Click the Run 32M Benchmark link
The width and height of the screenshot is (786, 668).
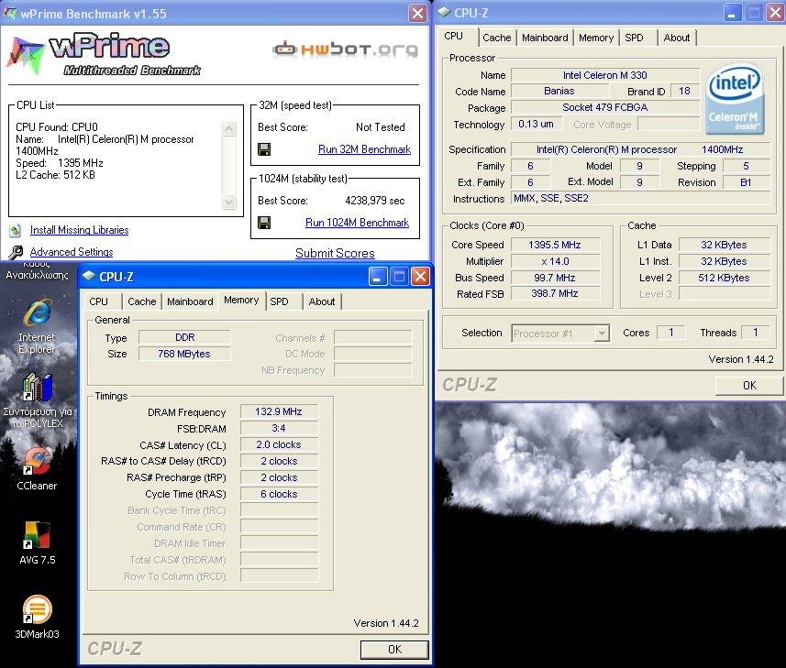pos(364,149)
